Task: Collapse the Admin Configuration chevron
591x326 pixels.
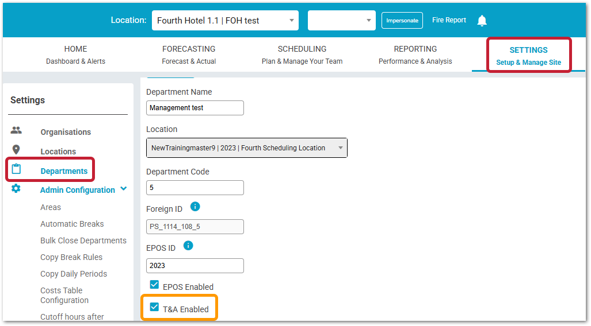Action: [x=124, y=189]
